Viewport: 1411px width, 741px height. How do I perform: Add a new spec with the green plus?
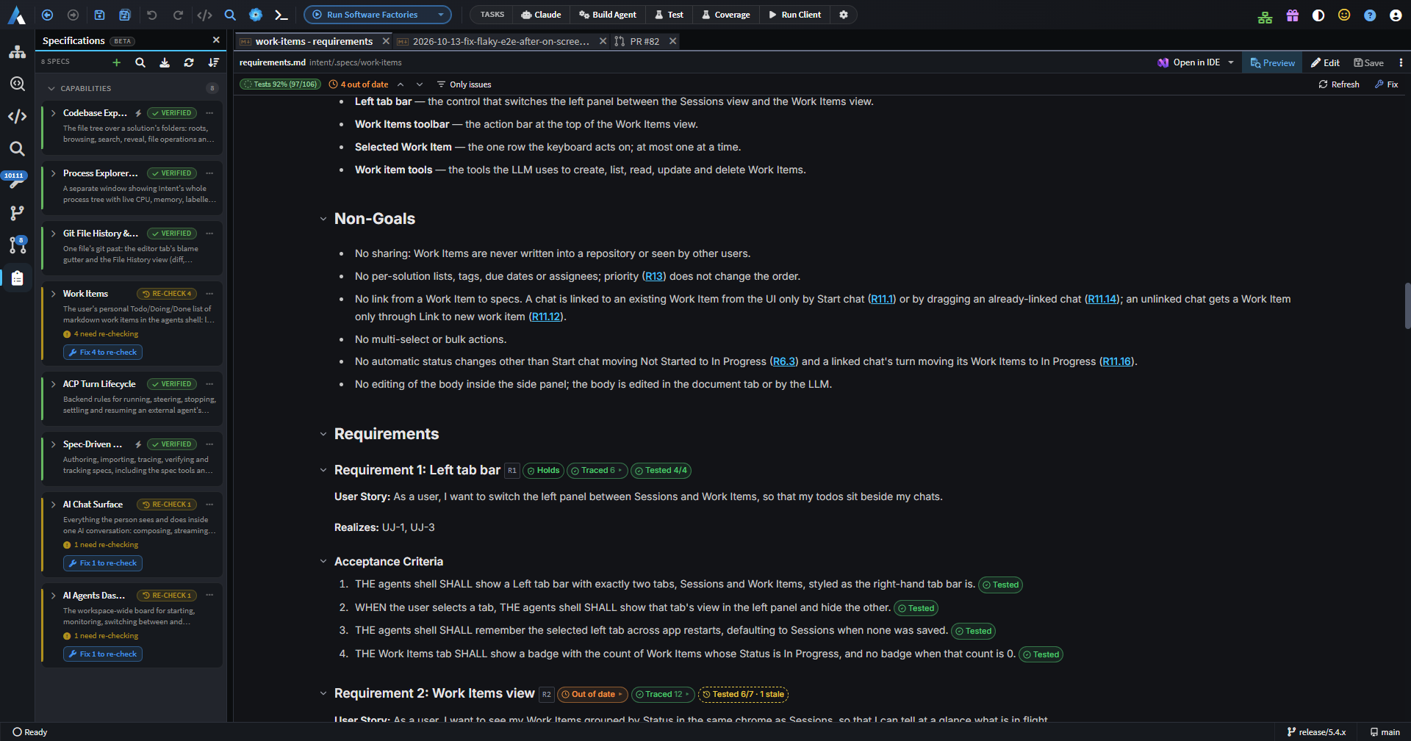pos(116,62)
